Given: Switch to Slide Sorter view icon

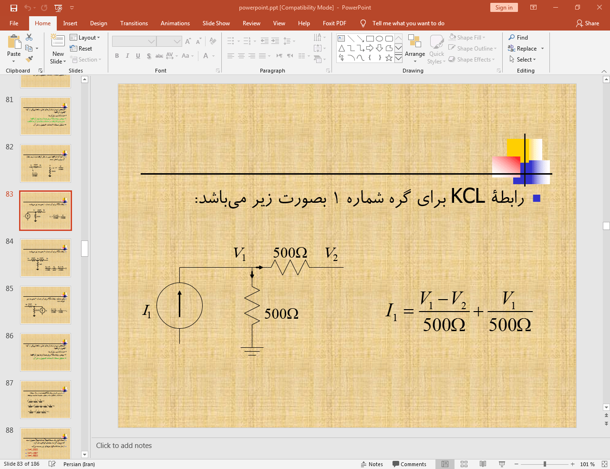Looking at the screenshot, I should [x=464, y=464].
